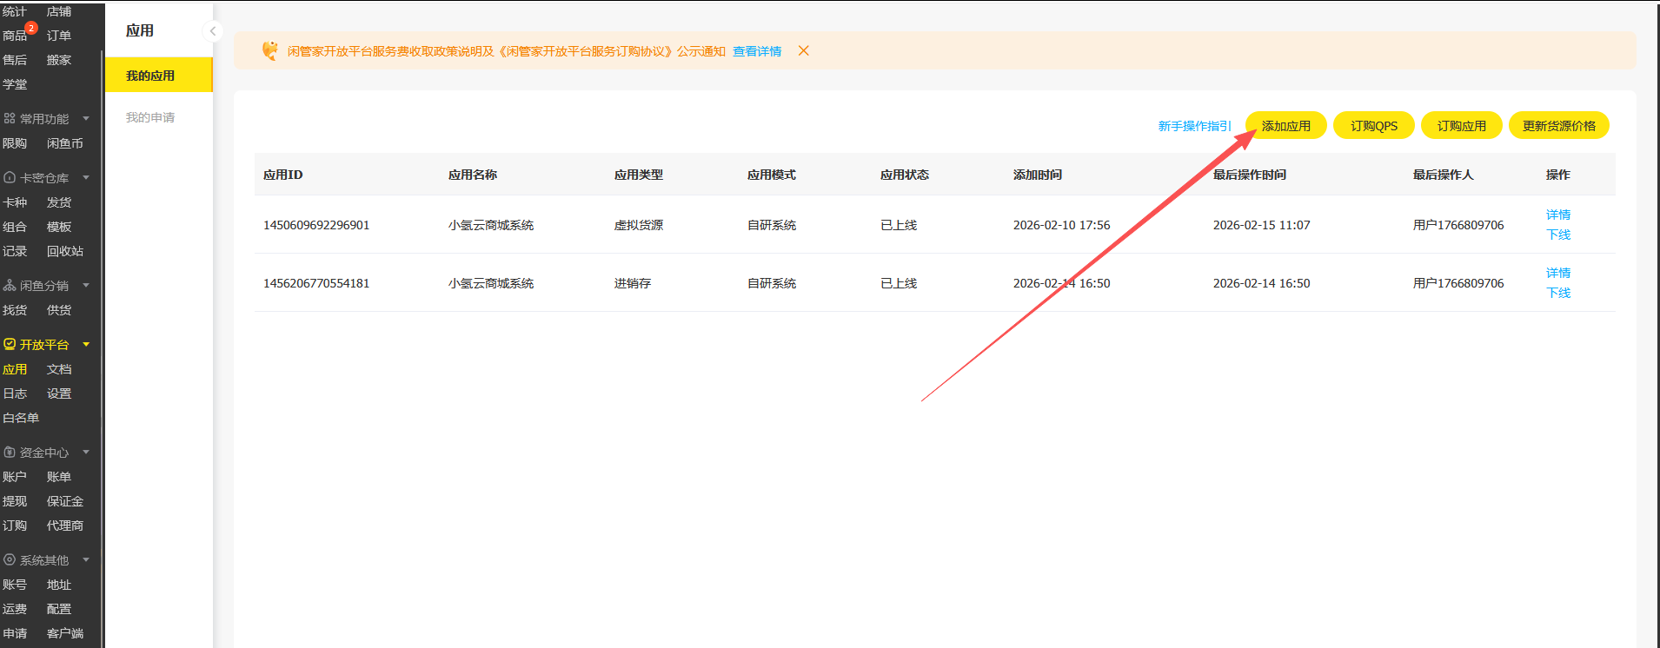The width and height of the screenshot is (1660, 648).
Task: Open 提现 under 资金中心
Action: click(15, 501)
